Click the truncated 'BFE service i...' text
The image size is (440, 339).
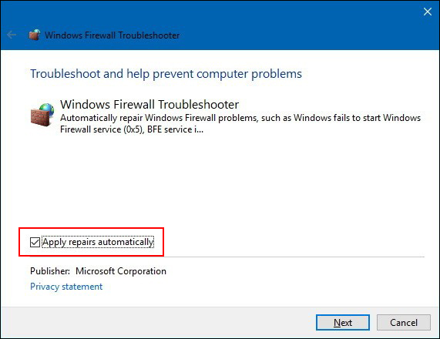pos(175,129)
